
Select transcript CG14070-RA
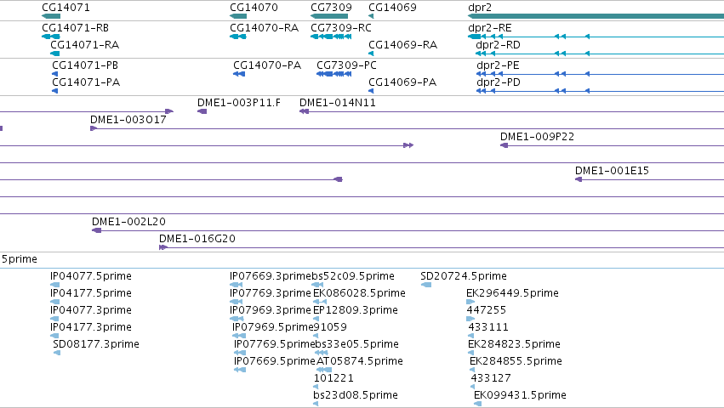264,28
